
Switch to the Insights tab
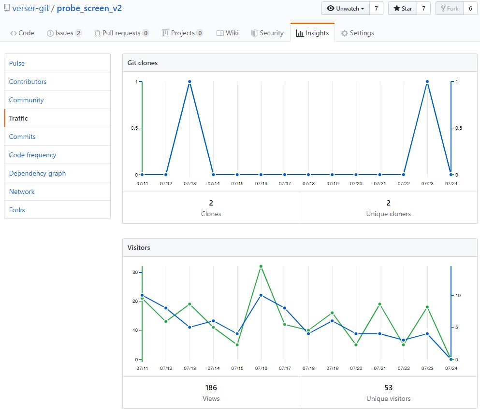(x=312, y=33)
